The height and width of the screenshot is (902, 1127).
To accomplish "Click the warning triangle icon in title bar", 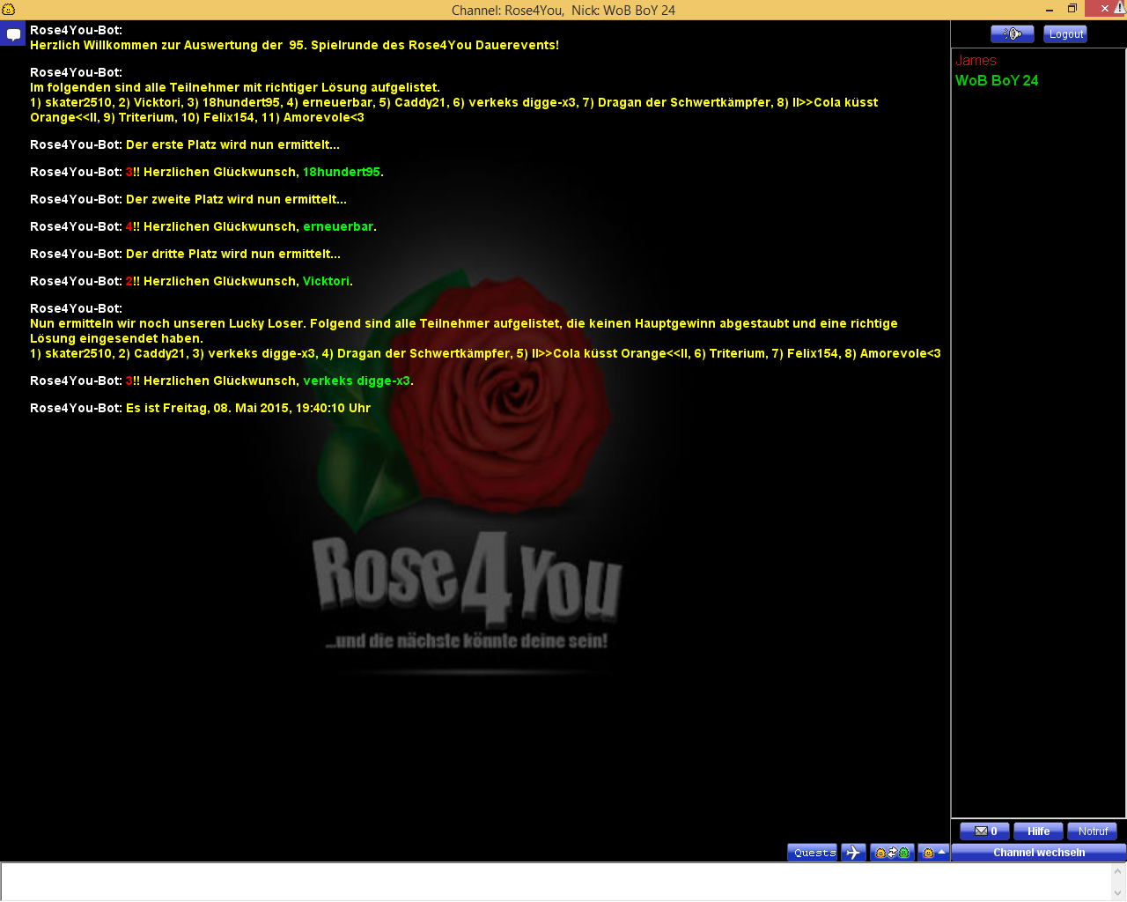I will [1119, 8].
